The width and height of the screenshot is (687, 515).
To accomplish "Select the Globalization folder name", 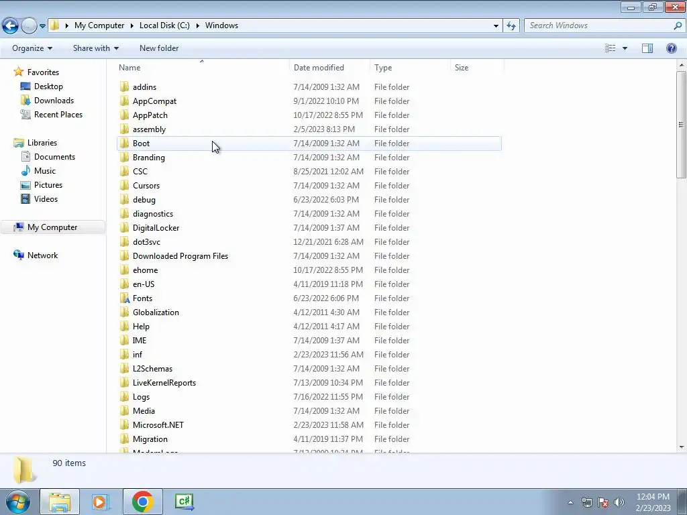I will pos(156,312).
